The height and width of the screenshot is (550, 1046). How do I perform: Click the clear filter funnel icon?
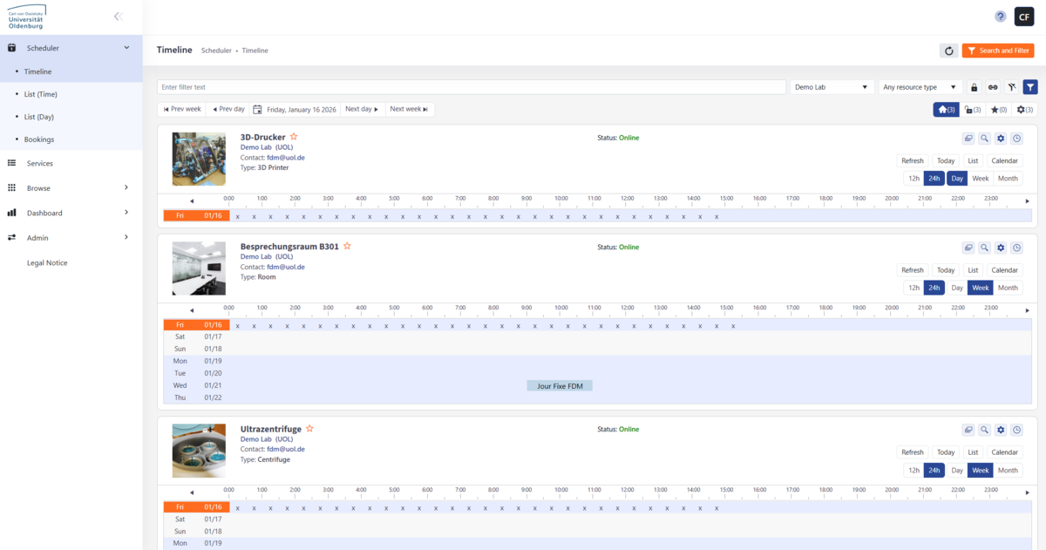click(1011, 87)
